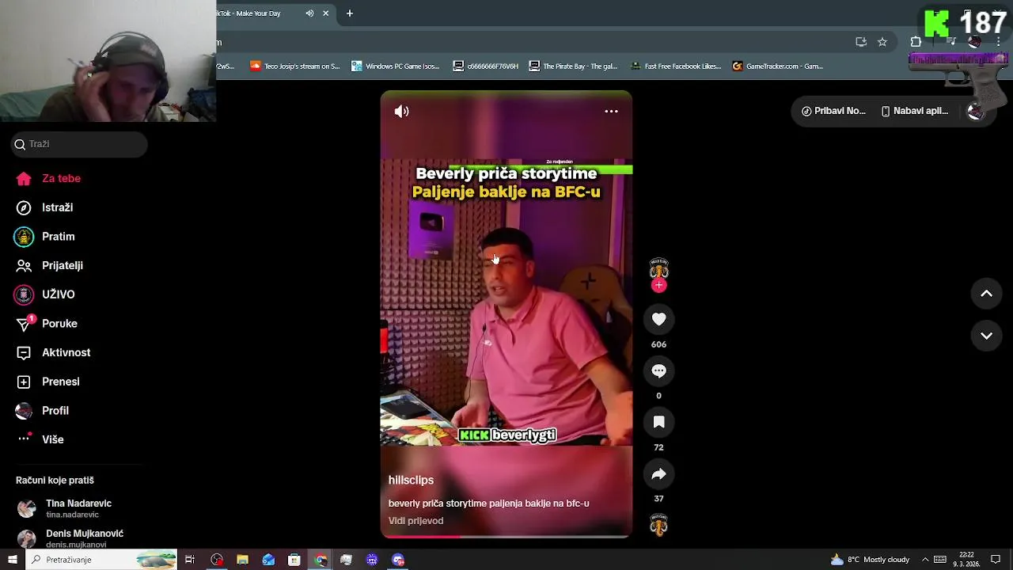The height and width of the screenshot is (570, 1013).
Task: Open the comments bubble icon
Action: (x=658, y=370)
